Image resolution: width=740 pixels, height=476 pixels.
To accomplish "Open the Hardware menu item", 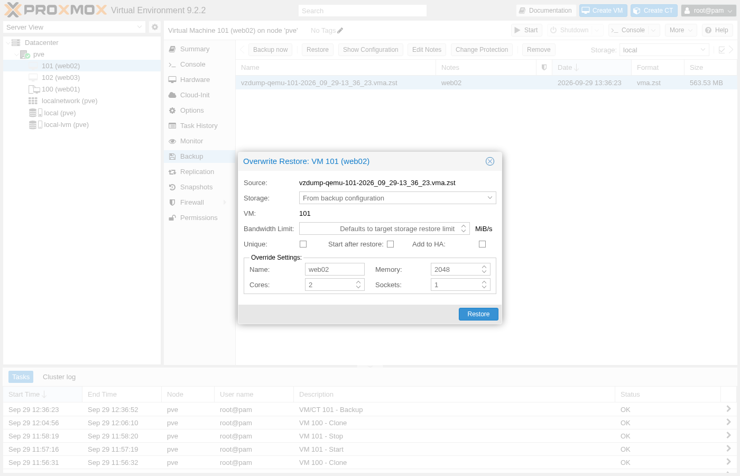I will (x=199, y=80).
